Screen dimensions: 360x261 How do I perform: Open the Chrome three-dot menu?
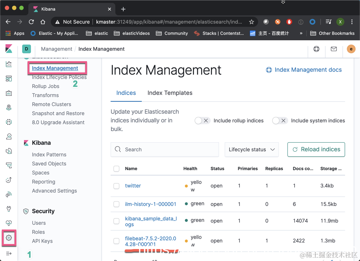pyautogui.click(x=352, y=22)
